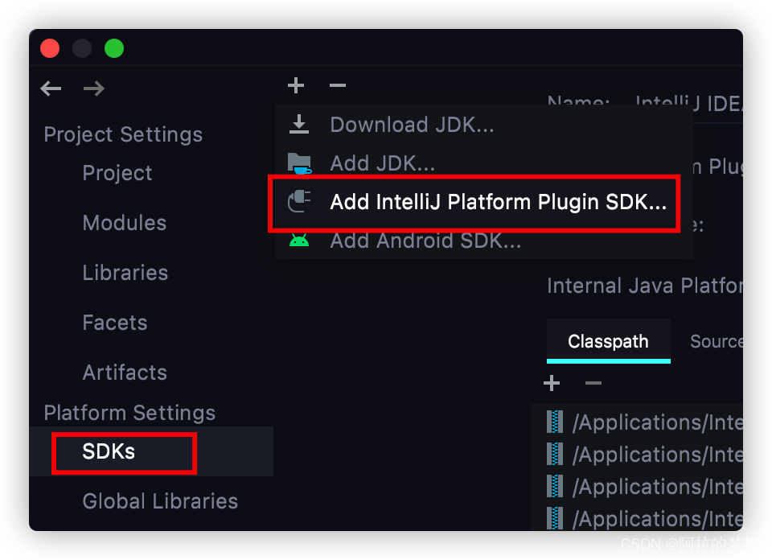Click the plus icon to add an SDK
The image size is (772, 560).
[x=296, y=85]
